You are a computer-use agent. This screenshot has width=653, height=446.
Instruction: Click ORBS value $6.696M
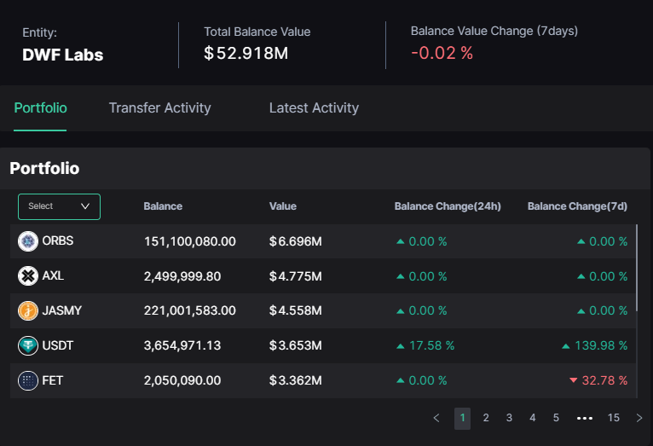pyautogui.click(x=295, y=241)
